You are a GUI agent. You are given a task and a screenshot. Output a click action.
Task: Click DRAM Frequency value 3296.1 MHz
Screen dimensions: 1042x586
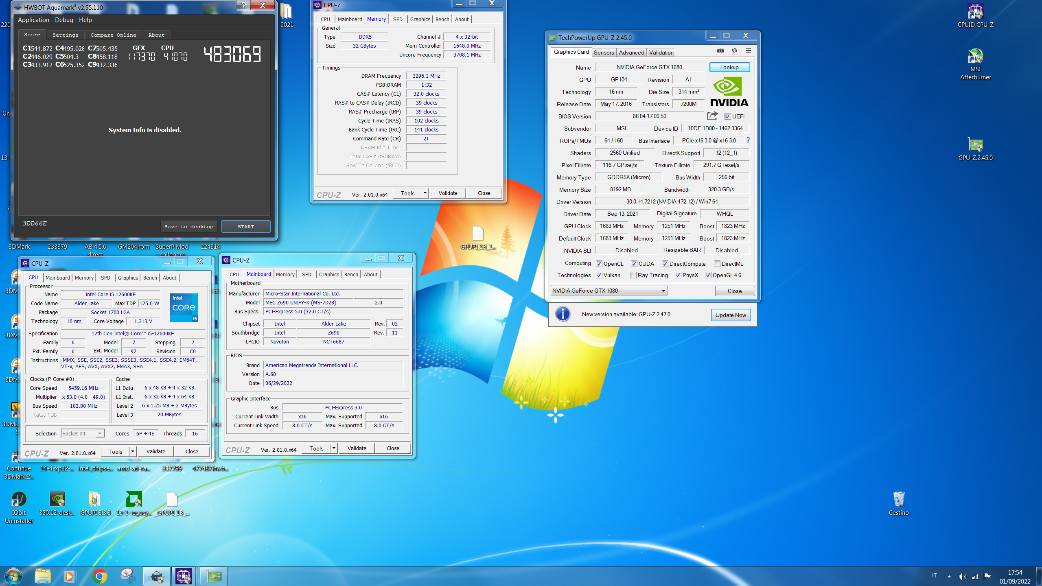(426, 76)
